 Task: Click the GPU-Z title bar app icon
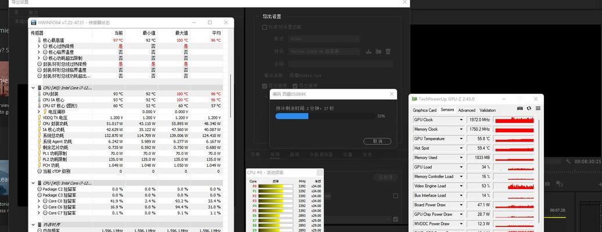coord(414,99)
